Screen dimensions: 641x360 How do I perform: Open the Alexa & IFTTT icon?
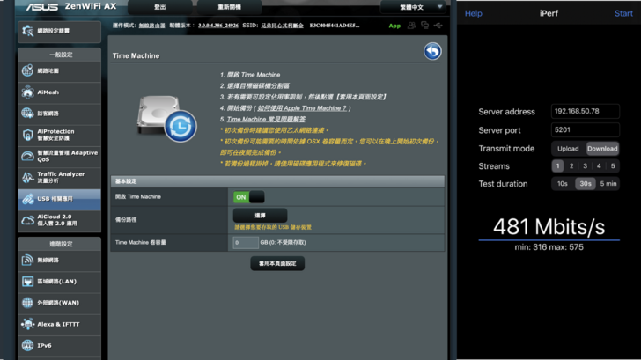tap(27, 324)
